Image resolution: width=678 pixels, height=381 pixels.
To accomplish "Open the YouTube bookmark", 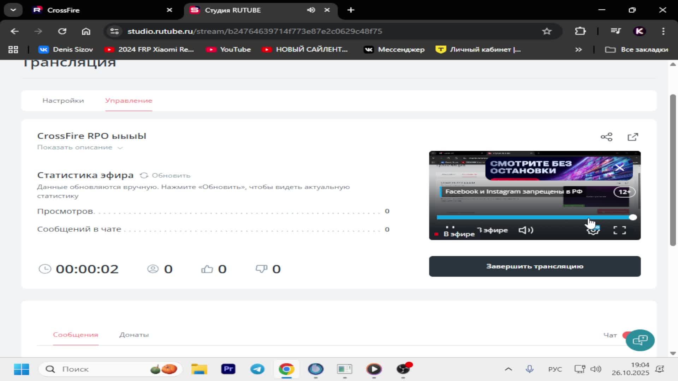I will 228,49.
